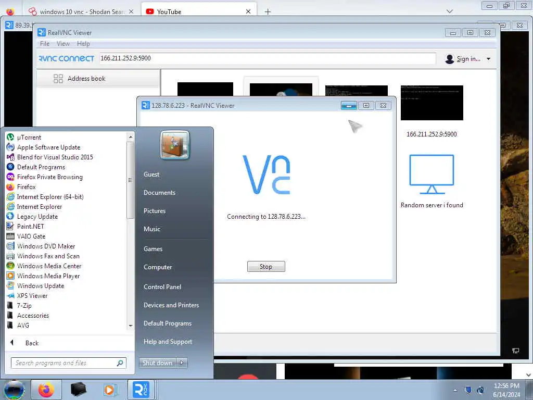Open Music from the Start menu
Viewport: 533px width, 400px height.
[x=151, y=229]
